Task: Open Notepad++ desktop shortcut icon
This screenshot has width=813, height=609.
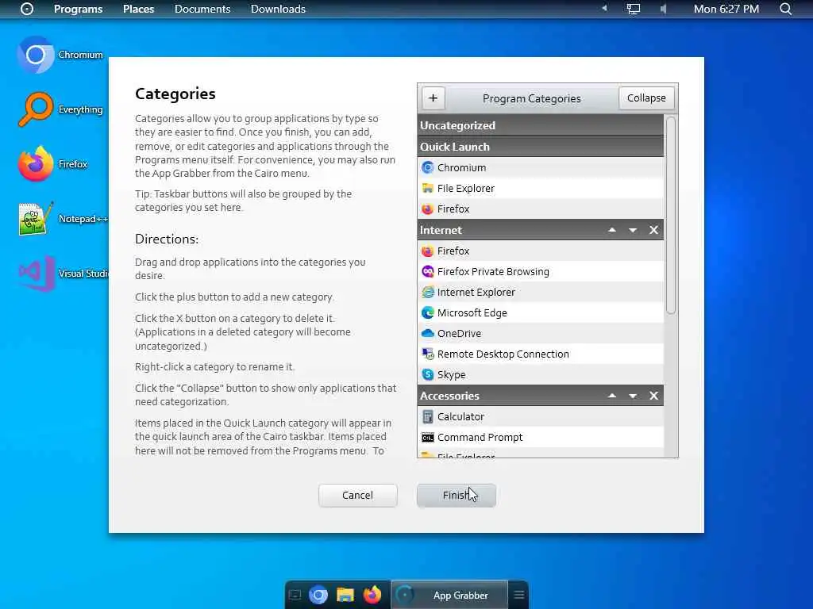Action: tap(36, 219)
